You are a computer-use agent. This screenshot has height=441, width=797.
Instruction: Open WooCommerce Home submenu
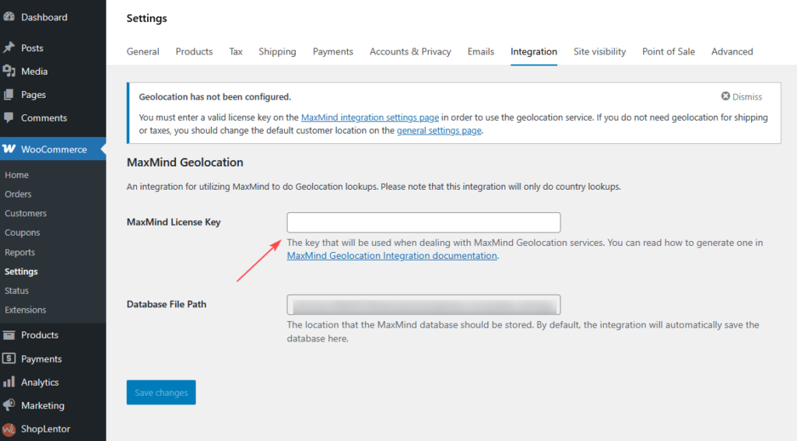click(x=17, y=175)
